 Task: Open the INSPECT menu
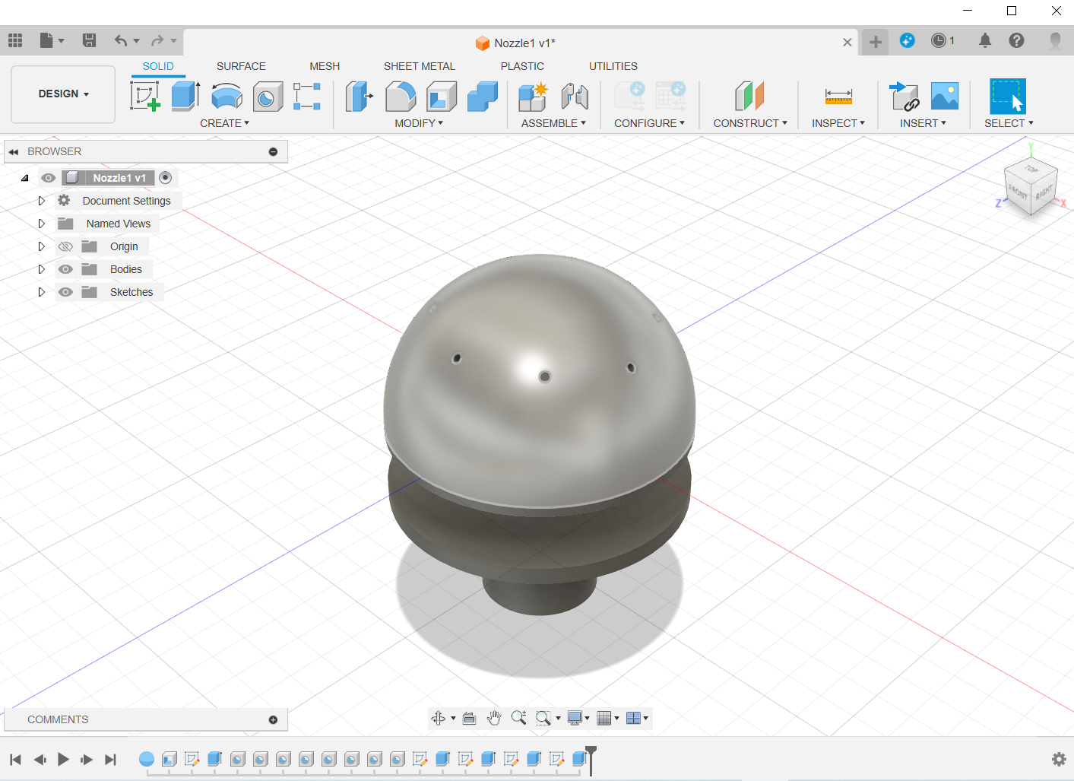click(838, 123)
